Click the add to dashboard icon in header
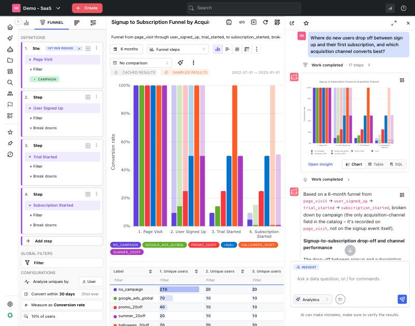This screenshot has height=326, width=415. 277,22
